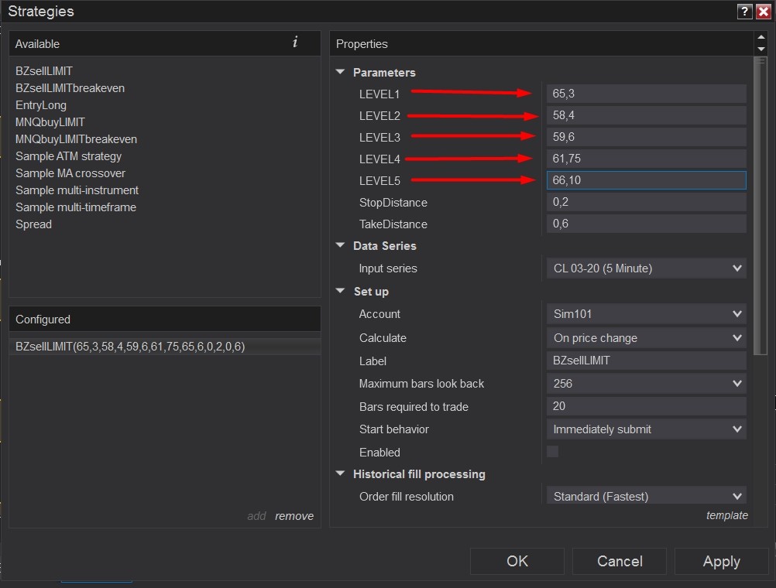Image resolution: width=776 pixels, height=588 pixels.
Task: Select MNQbuyLIMITbreakeven strategy
Action: 76,139
